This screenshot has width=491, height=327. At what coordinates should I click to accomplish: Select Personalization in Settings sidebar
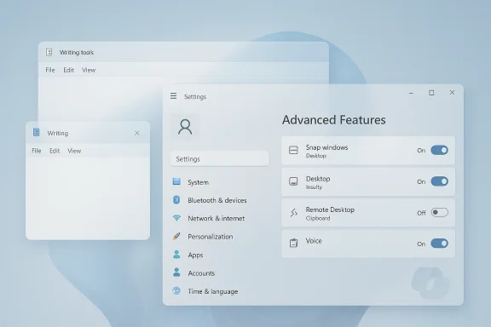coord(210,237)
